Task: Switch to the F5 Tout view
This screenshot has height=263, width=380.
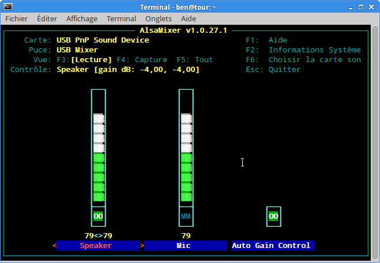Action: (195, 59)
